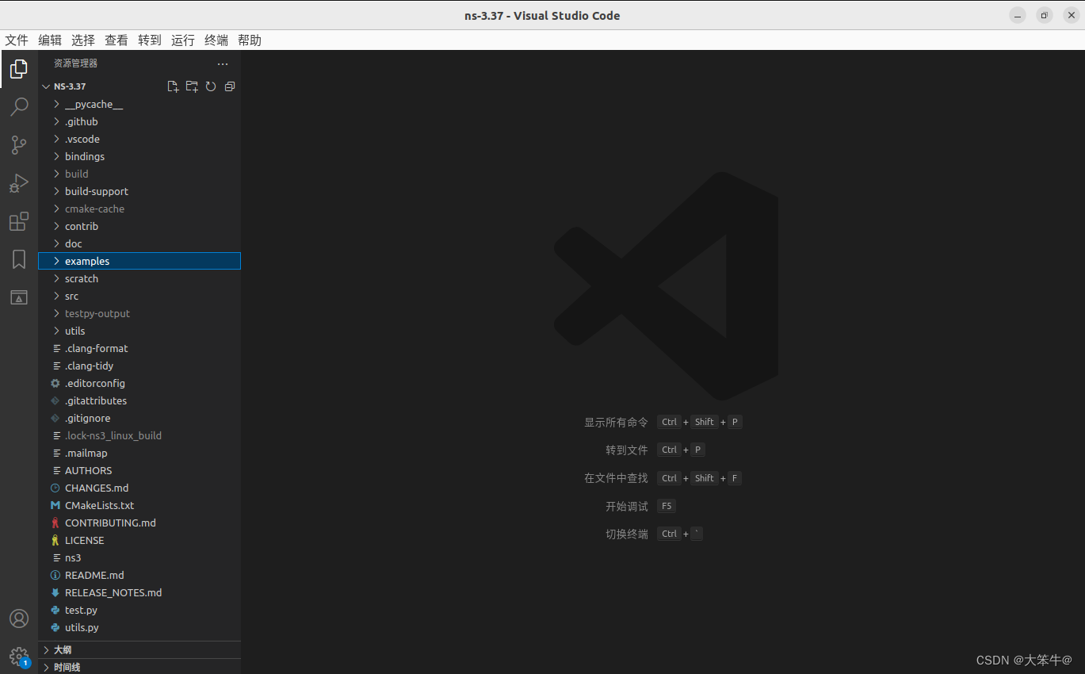Open the 编辑 menu
This screenshot has width=1085, height=674.
pyautogui.click(x=50, y=40)
